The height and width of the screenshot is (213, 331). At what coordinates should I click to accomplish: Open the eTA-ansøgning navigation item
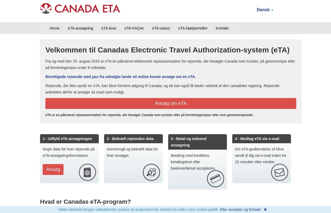80,28
